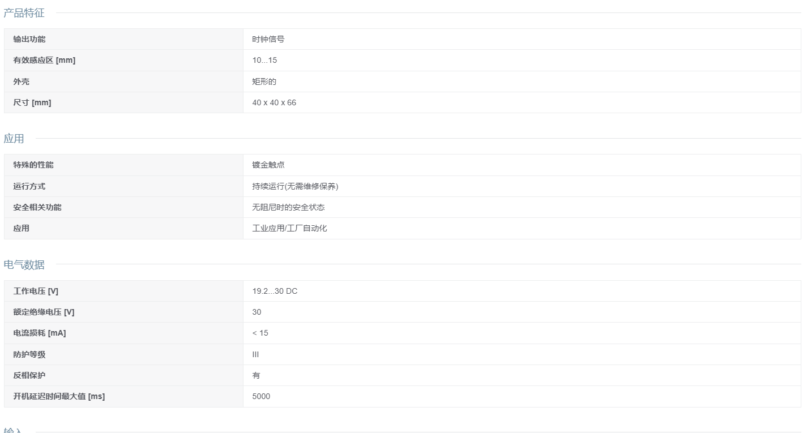Click the 特殊的性能 label
The height and width of the screenshot is (433, 807).
pos(33,165)
